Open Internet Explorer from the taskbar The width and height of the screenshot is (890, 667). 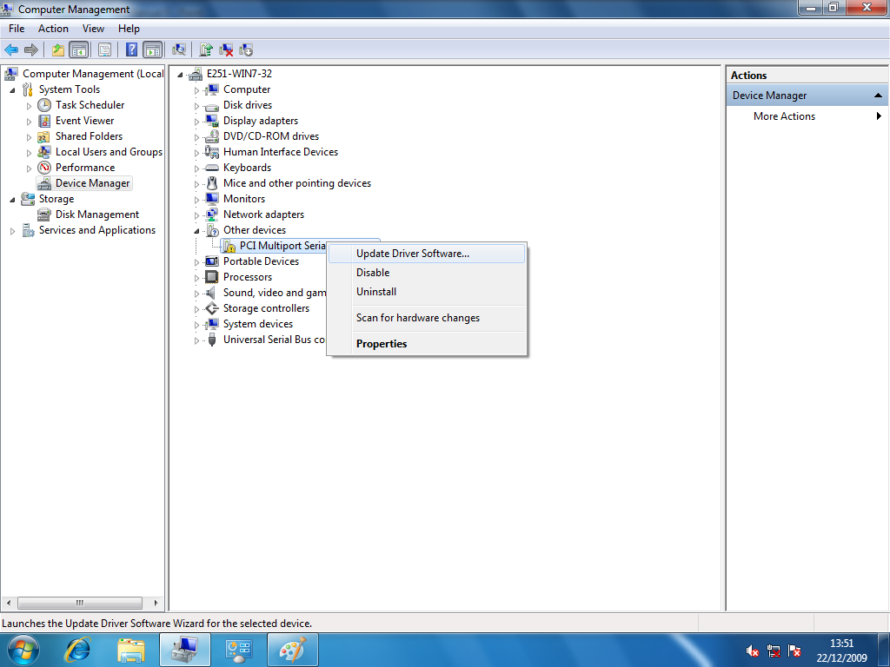[77, 649]
